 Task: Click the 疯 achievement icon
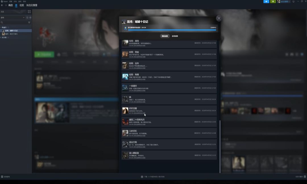(x=125, y=99)
